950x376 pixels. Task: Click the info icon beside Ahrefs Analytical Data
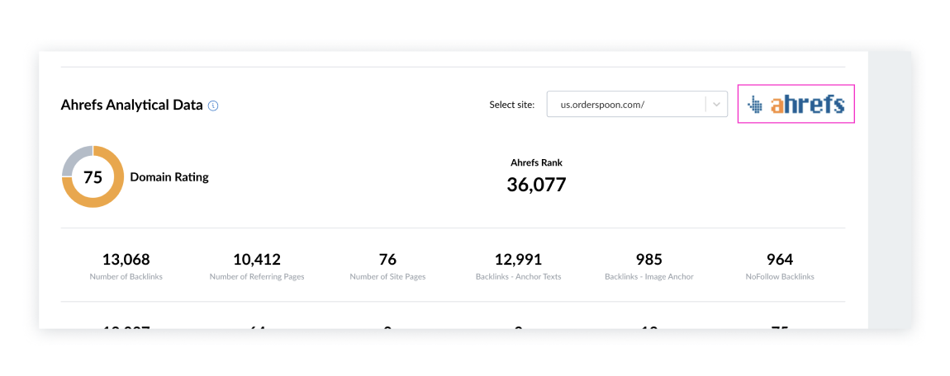click(x=213, y=106)
